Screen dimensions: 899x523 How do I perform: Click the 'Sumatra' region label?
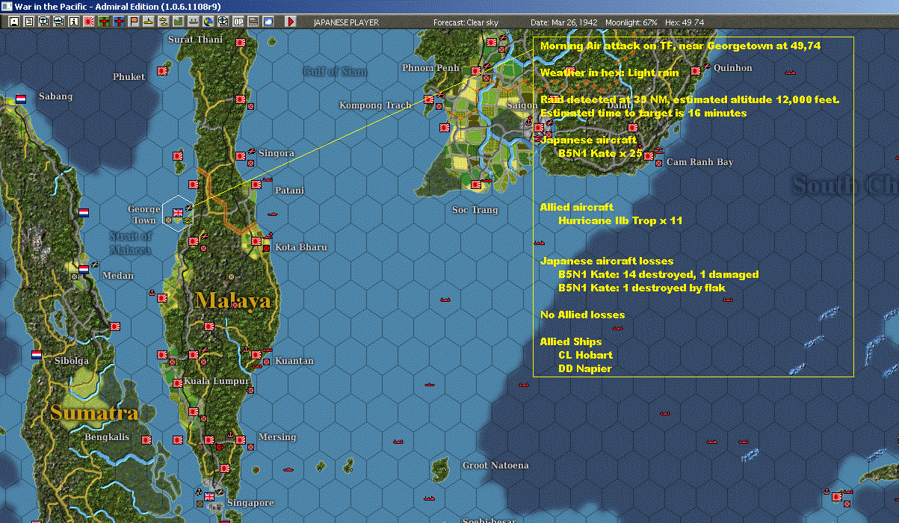pos(94,412)
